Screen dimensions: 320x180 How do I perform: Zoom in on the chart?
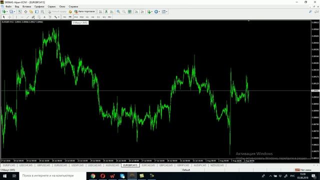[x=118, y=11]
